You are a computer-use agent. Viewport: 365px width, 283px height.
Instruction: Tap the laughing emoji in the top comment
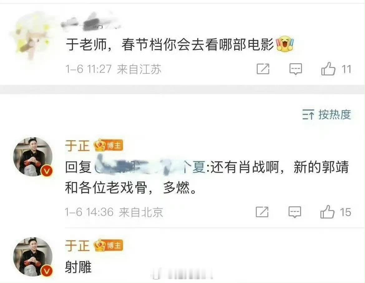pos(285,44)
